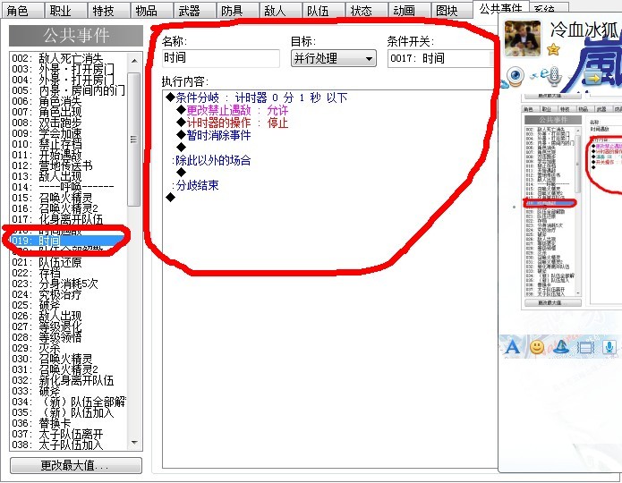This screenshot has height=483, width=622.
Task: Click the list scrollbar up arrow
Action: tap(134, 61)
